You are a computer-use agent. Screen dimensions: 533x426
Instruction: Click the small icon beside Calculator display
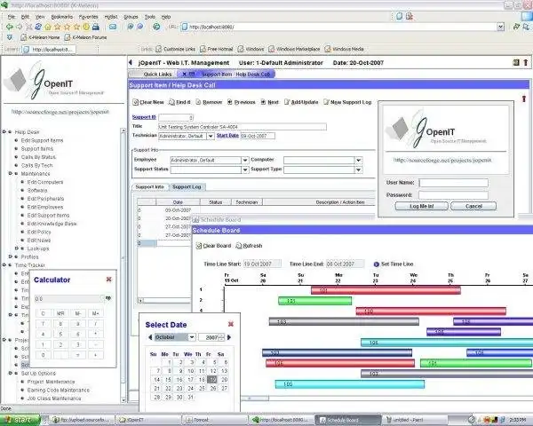pyautogui.click(x=108, y=298)
